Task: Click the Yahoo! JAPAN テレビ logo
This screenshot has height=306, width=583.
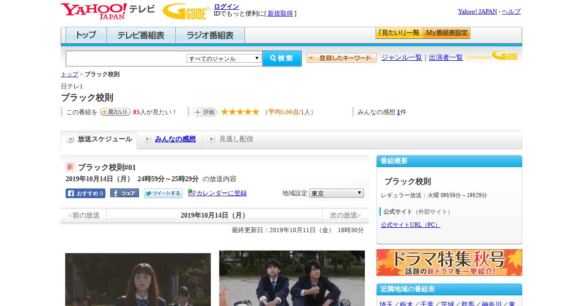Action: click(108, 11)
